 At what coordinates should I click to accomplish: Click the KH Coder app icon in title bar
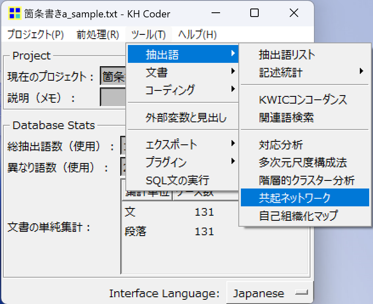pos(14,13)
